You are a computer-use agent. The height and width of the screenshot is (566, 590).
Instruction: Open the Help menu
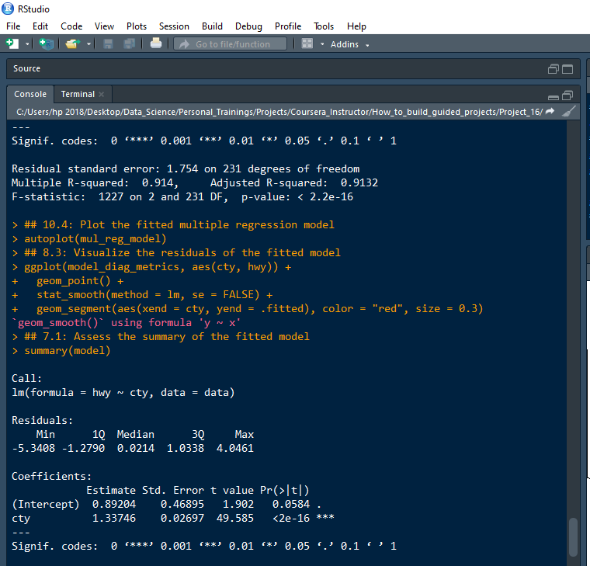(356, 26)
